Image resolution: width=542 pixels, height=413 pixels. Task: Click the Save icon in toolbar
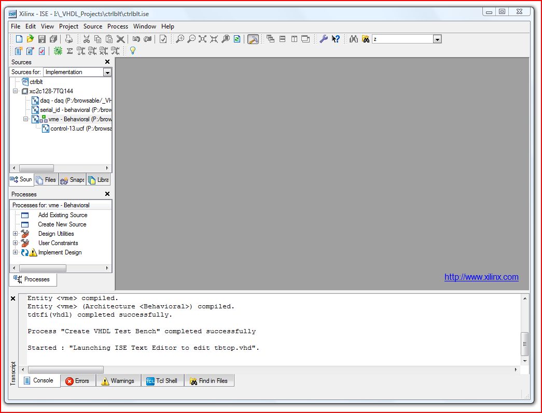pos(42,39)
